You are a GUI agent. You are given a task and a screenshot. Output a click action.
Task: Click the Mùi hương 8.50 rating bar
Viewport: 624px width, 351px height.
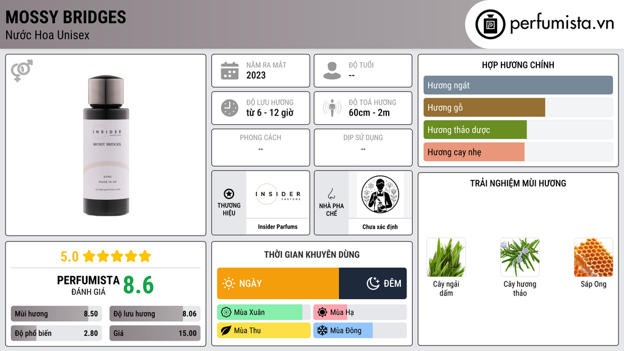[57, 314]
